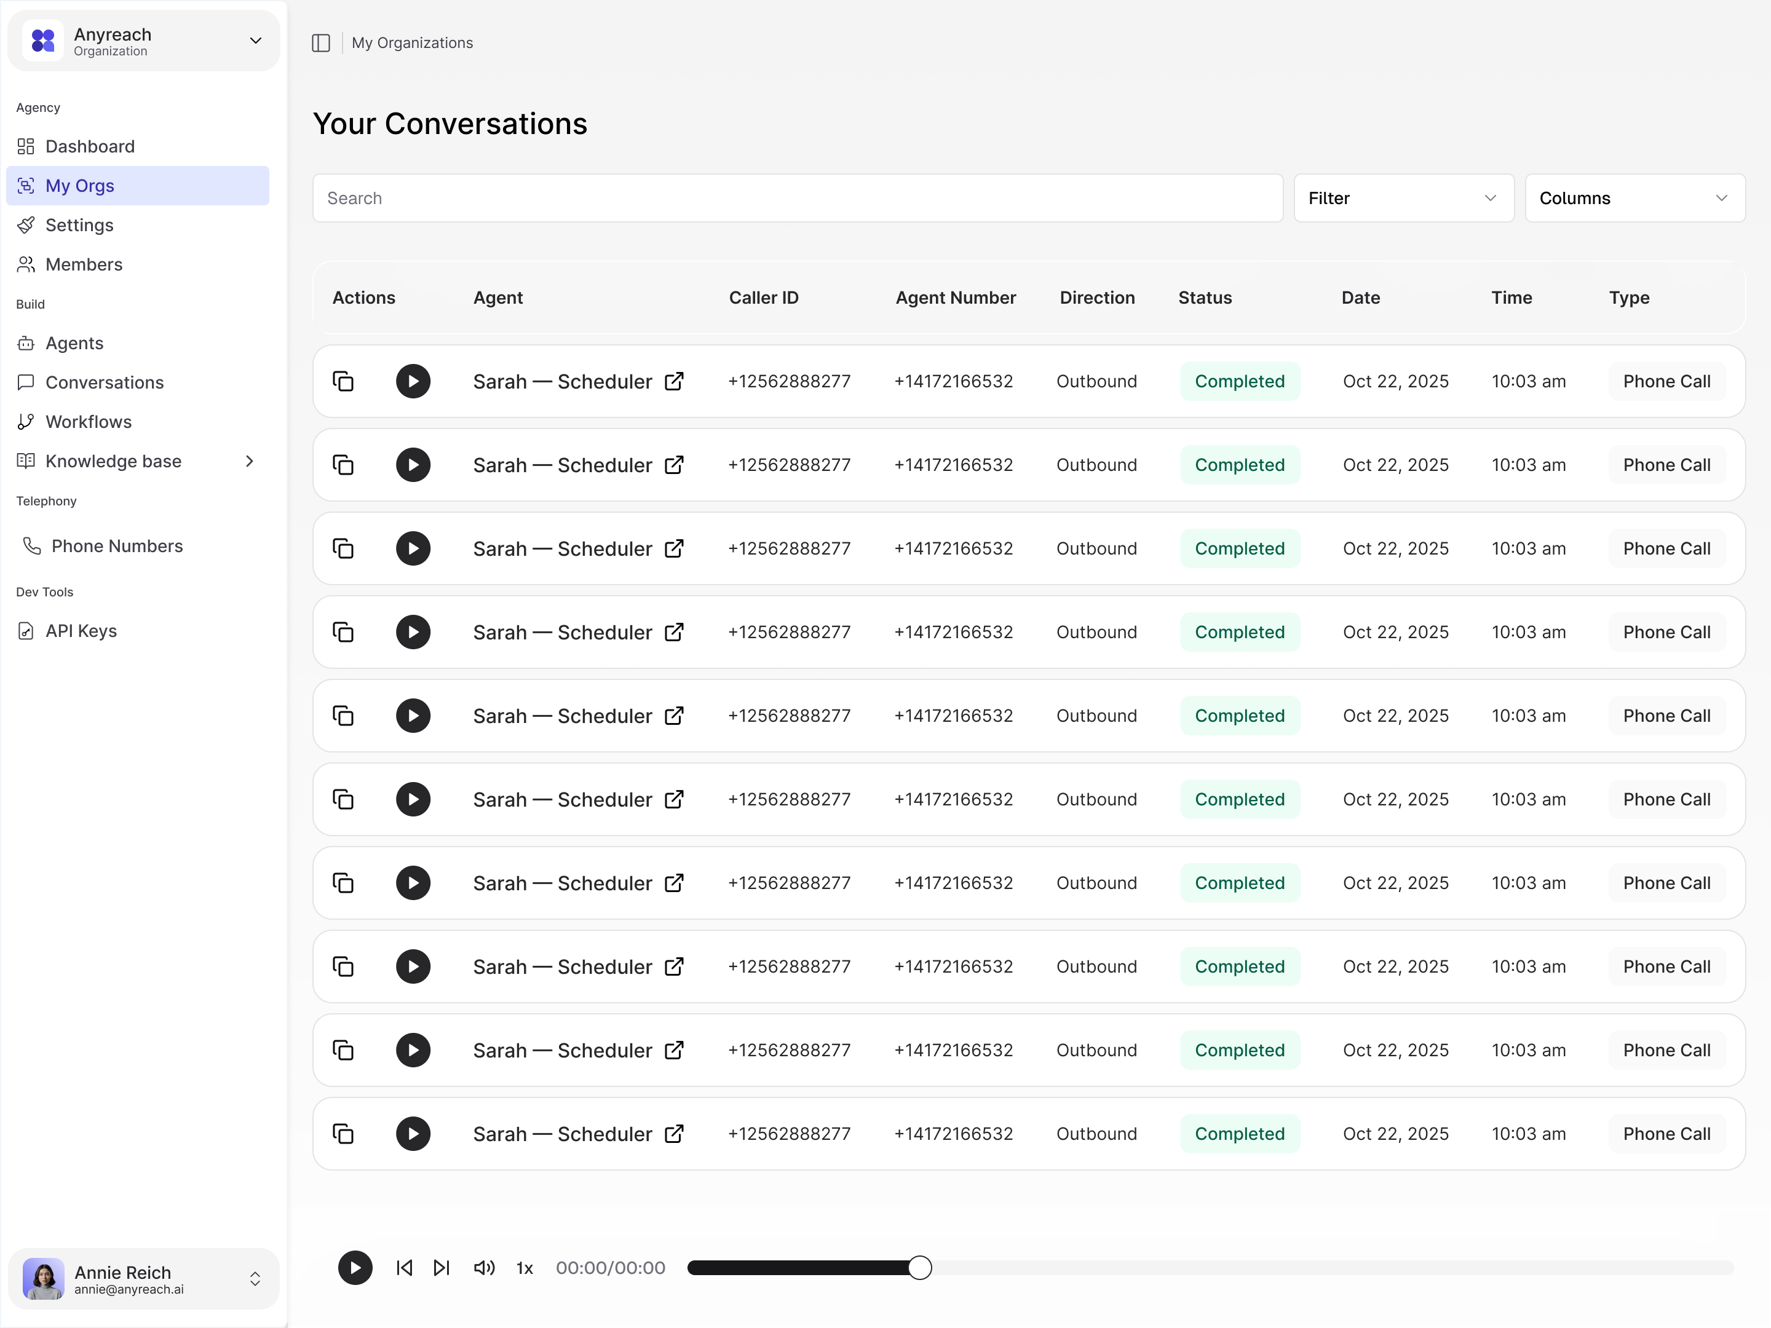Viewport: 1771px width, 1328px height.
Task: Mute the audio player volume
Action: click(x=485, y=1267)
